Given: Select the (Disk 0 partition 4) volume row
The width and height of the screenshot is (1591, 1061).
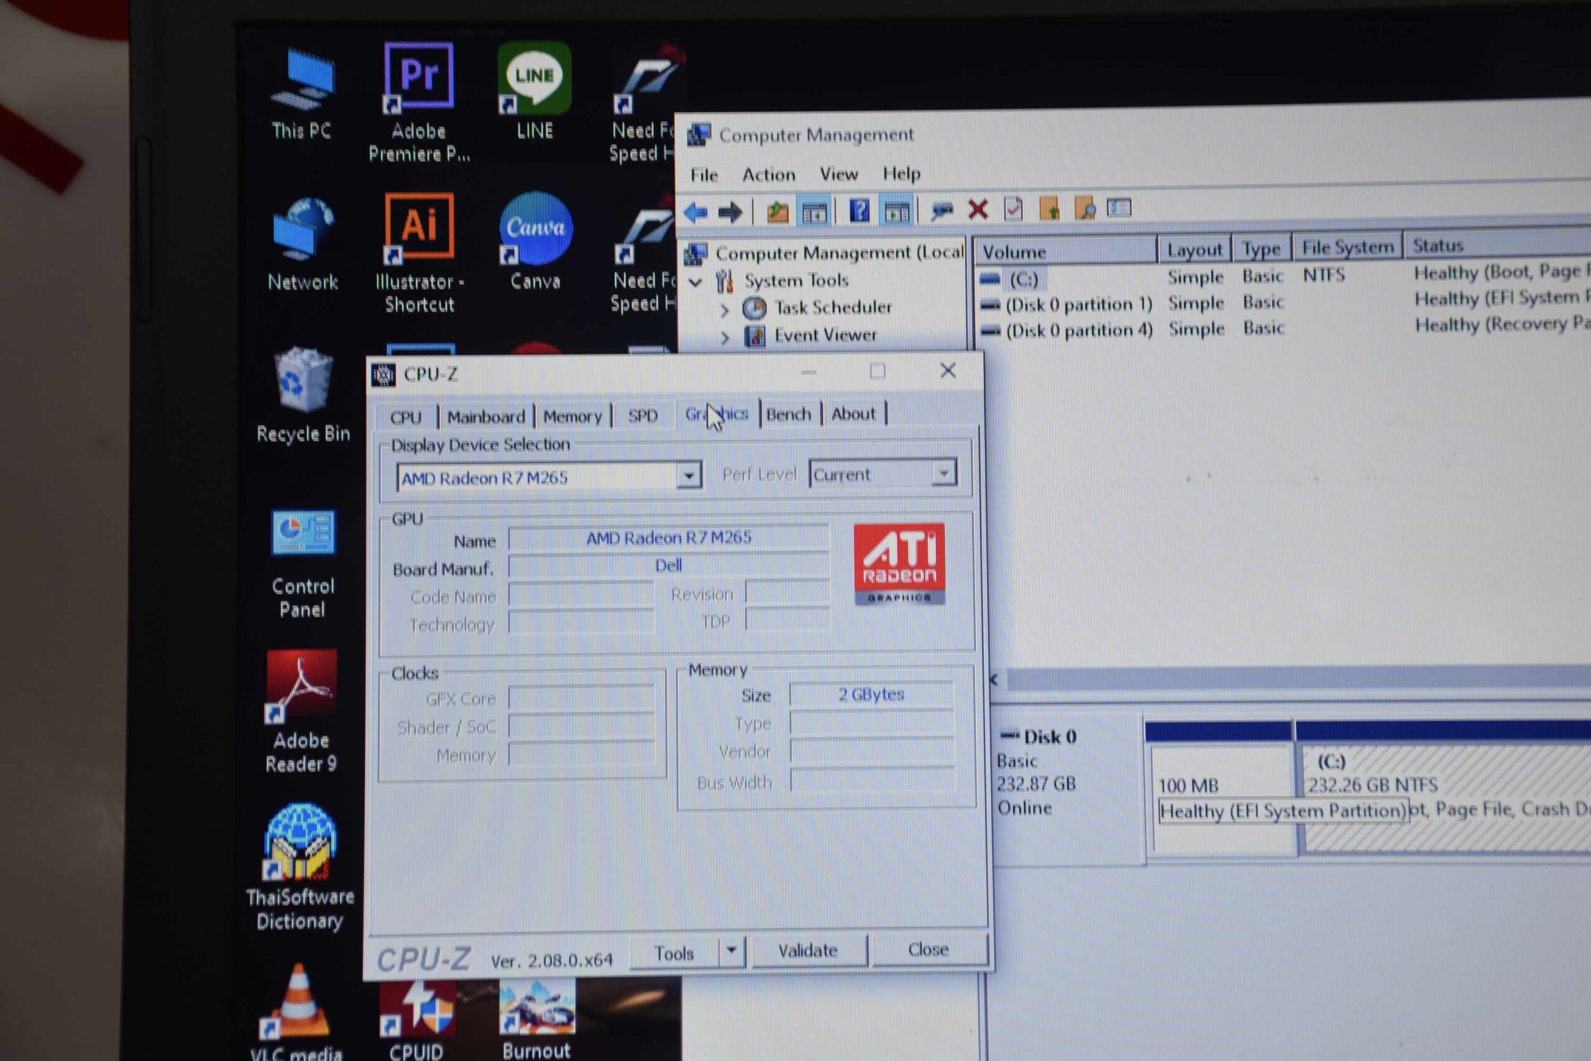Looking at the screenshot, I should [x=1285, y=328].
